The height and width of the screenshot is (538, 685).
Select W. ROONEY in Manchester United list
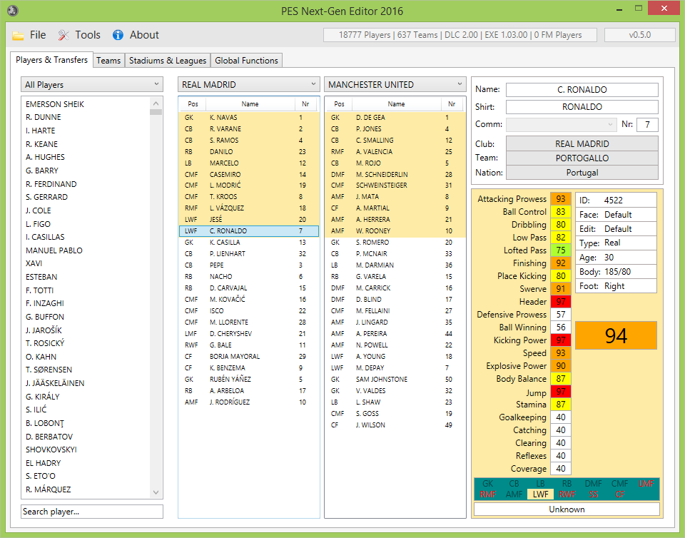pos(395,230)
